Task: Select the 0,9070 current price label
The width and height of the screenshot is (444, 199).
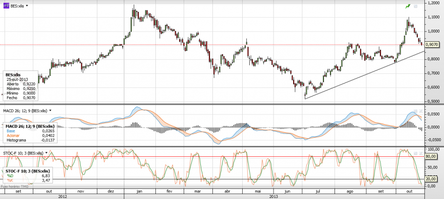Action: pyautogui.click(x=432, y=45)
